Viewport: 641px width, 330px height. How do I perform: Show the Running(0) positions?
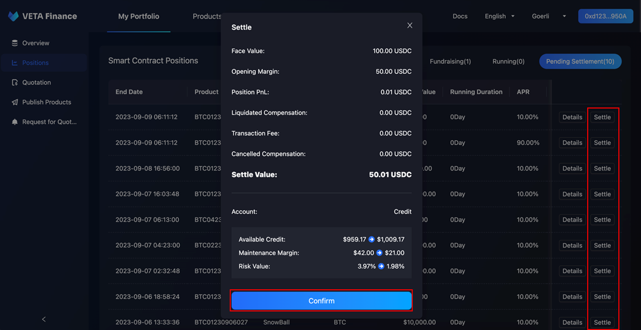coord(508,61)
